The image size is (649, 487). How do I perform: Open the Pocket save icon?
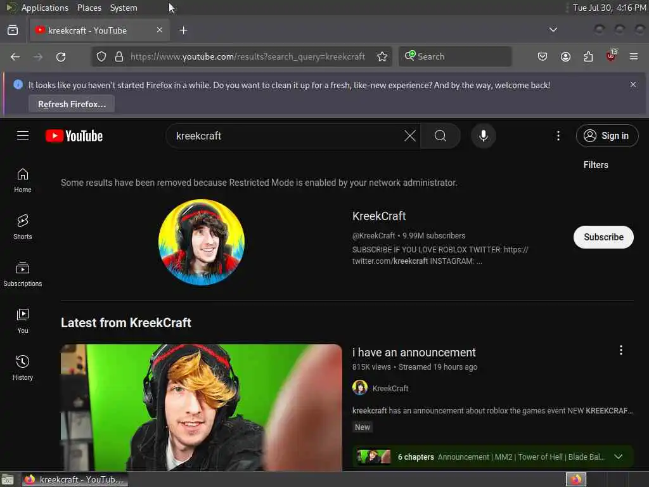pyautogui.click(x=543, y=56)
